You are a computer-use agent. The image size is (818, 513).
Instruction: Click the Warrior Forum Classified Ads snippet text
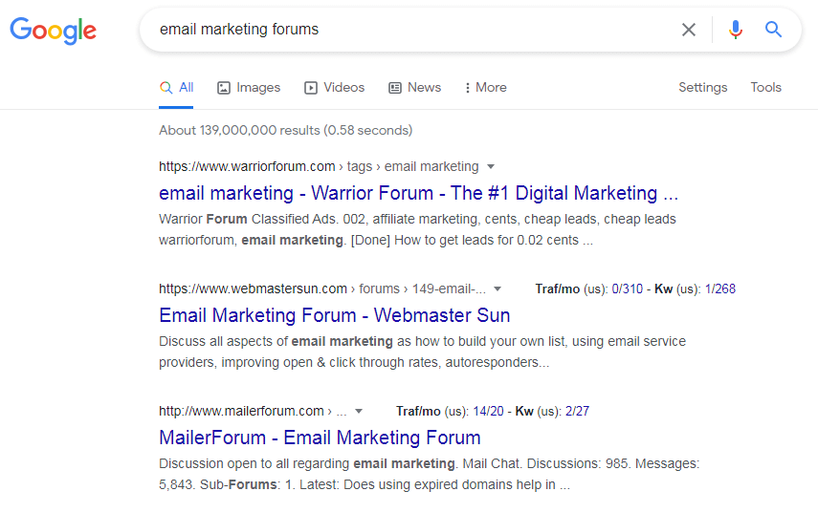click(x=417, y=229)
